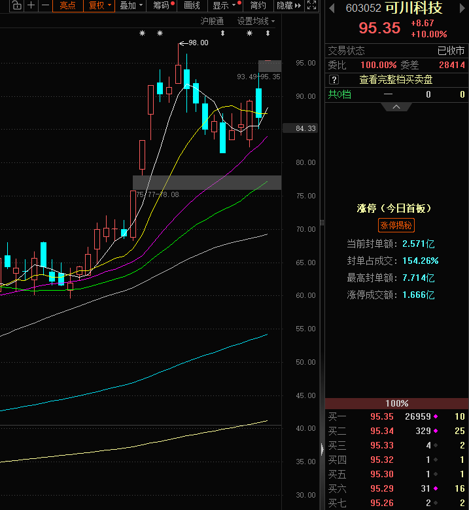Zoom in with the plus icon

coord(31,5)
